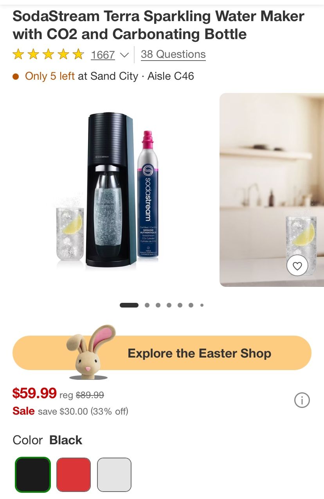Tap the last small carousel dot
The width and height of the screenshot is (324, 499).
coord(202,305)
